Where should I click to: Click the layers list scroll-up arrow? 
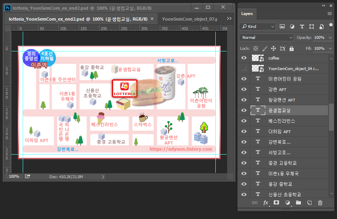[x=331, y=59]
